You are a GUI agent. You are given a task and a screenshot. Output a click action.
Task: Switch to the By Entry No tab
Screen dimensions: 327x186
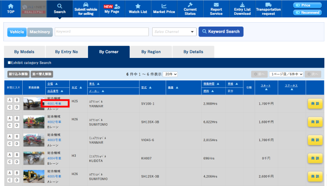[66, 52]
